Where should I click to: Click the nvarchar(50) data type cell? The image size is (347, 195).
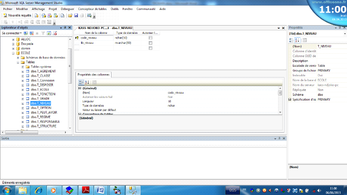(127, 43)
